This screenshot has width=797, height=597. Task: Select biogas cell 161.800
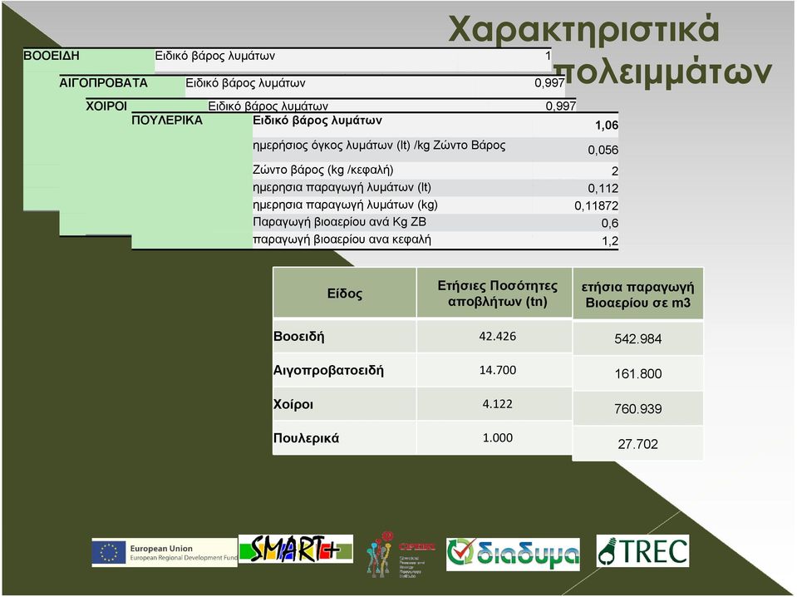coord(638,374)
